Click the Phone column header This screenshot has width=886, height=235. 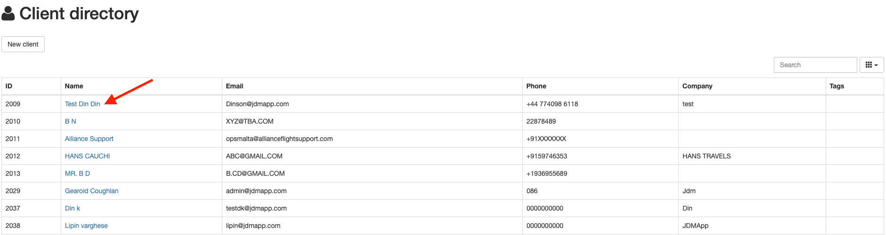click(536, 86)
